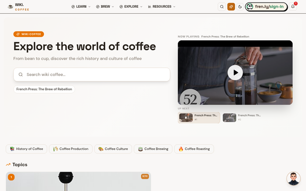
Task: Select the French Press suggestion chip
Action: point(44,89)
